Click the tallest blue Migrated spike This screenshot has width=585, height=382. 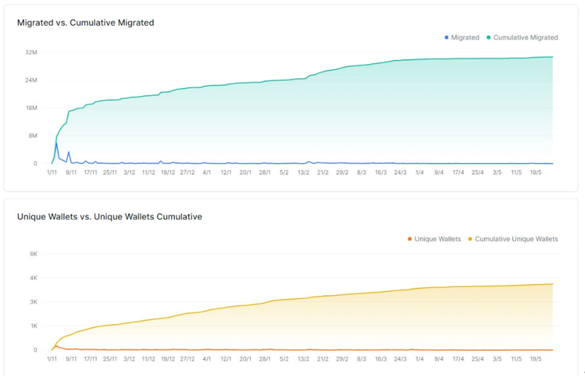pos(57,143)
